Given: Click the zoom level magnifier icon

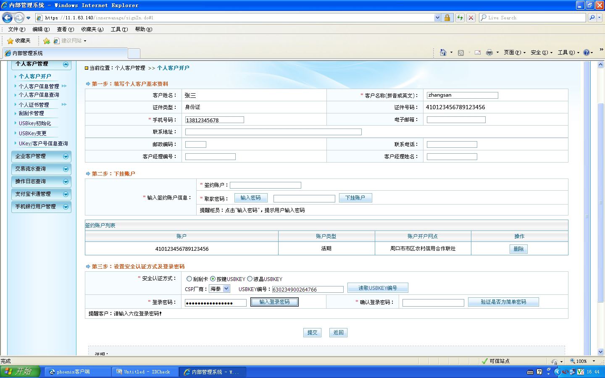Looking at the screenshot, I should point(572,361).
